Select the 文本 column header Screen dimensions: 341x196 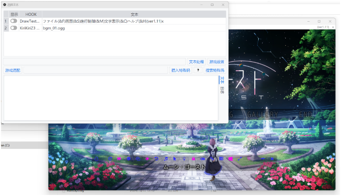point(134,14)
